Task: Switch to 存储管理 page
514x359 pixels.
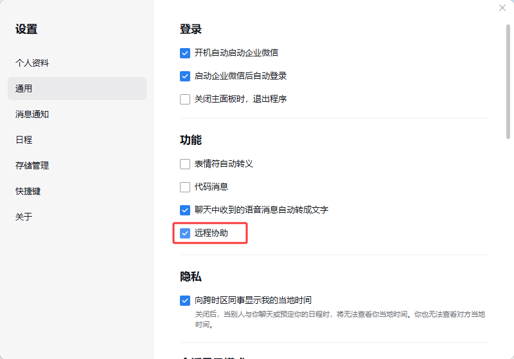Action: (32, 165)
